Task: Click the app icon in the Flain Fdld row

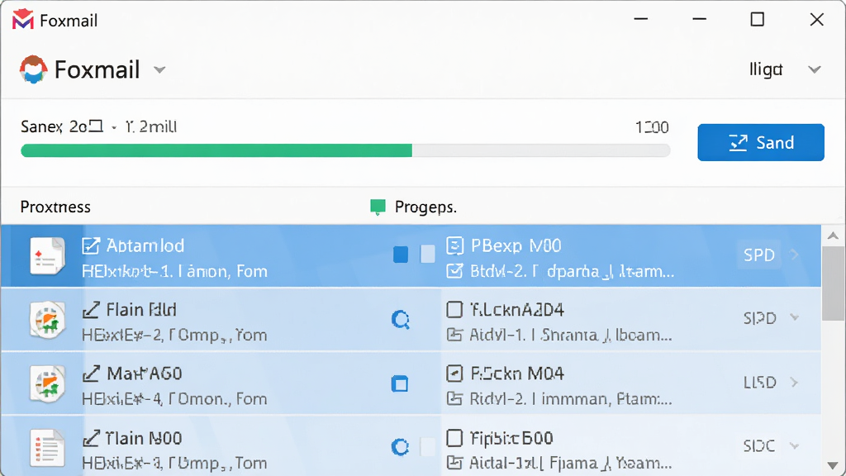Action: [47, 320]
